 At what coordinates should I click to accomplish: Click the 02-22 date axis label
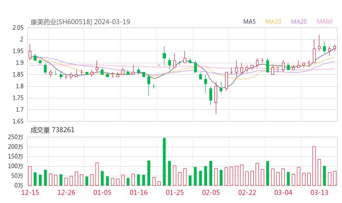(x=247, y=192)
